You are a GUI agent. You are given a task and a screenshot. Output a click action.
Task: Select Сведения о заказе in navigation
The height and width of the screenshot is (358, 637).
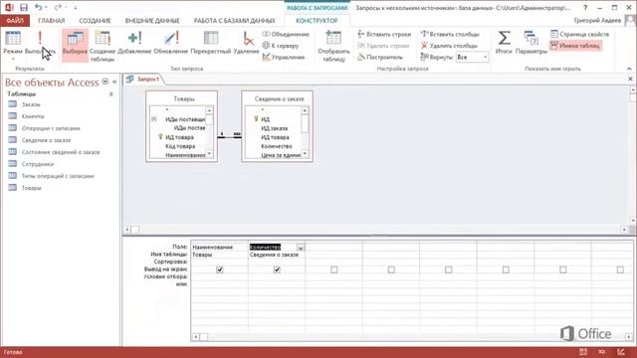46,140
